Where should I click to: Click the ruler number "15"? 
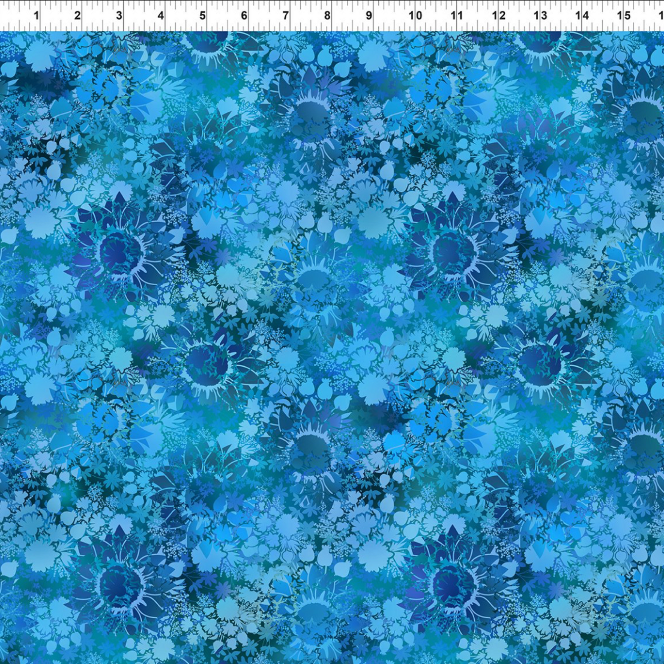click(x=624, y=15)
